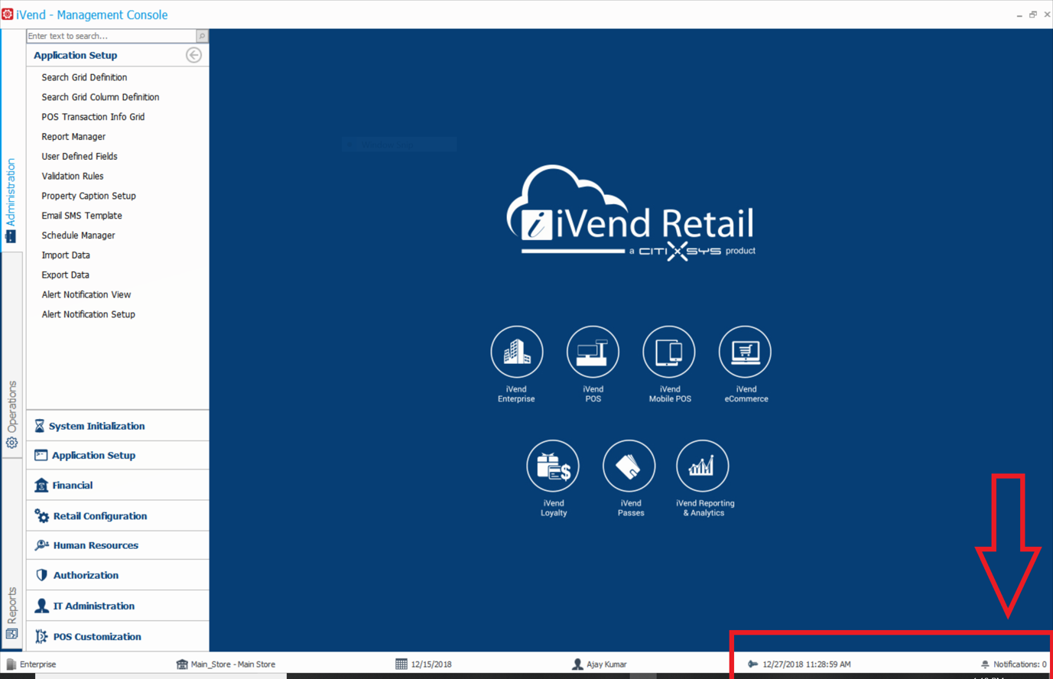The width and height of the screenshot is (1053, 679).
Task: Open the iVend Enterprise icon
Action: (517, 352)
